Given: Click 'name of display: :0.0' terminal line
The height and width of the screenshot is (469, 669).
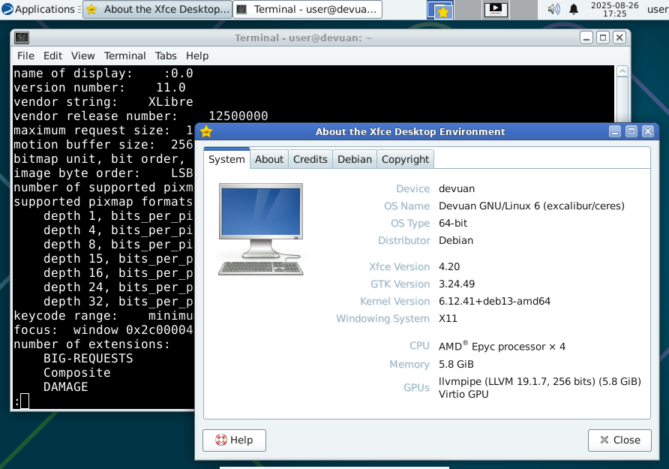Looking at the screenshot, I should point(103,74).
